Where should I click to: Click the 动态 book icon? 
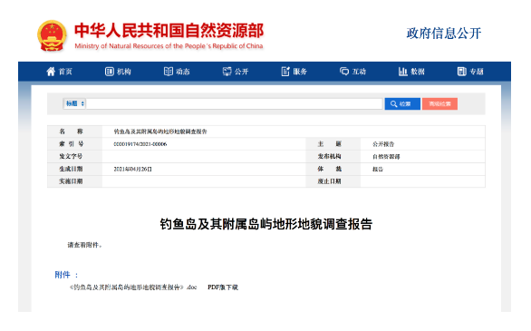tap(169, 72)
